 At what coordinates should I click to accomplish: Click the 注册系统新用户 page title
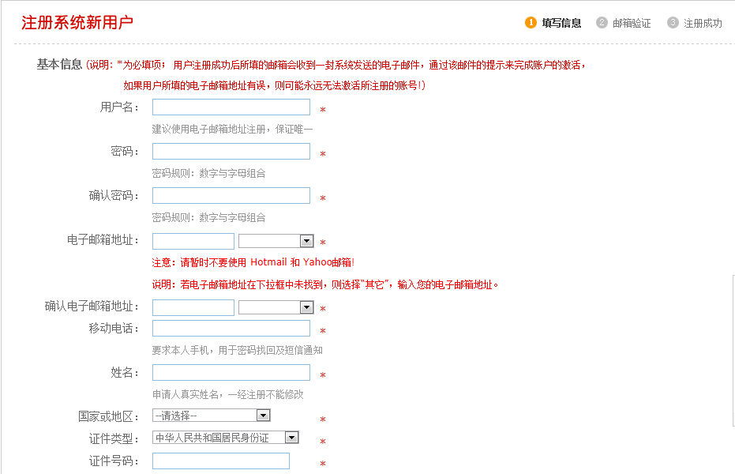click(x=76, y=23)
